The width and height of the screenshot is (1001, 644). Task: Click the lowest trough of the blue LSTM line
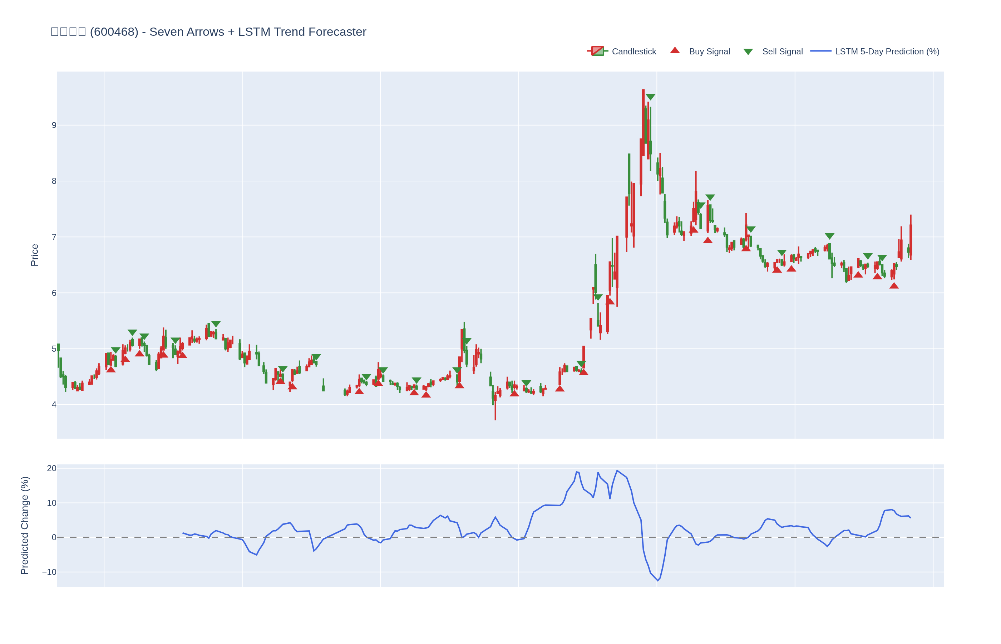tap(657, 580)
